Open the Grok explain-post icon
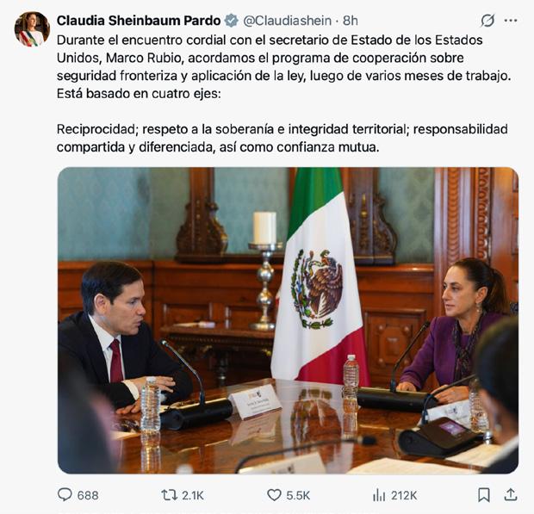The width and height of the screenshot is (534, 514). [487, 21]
